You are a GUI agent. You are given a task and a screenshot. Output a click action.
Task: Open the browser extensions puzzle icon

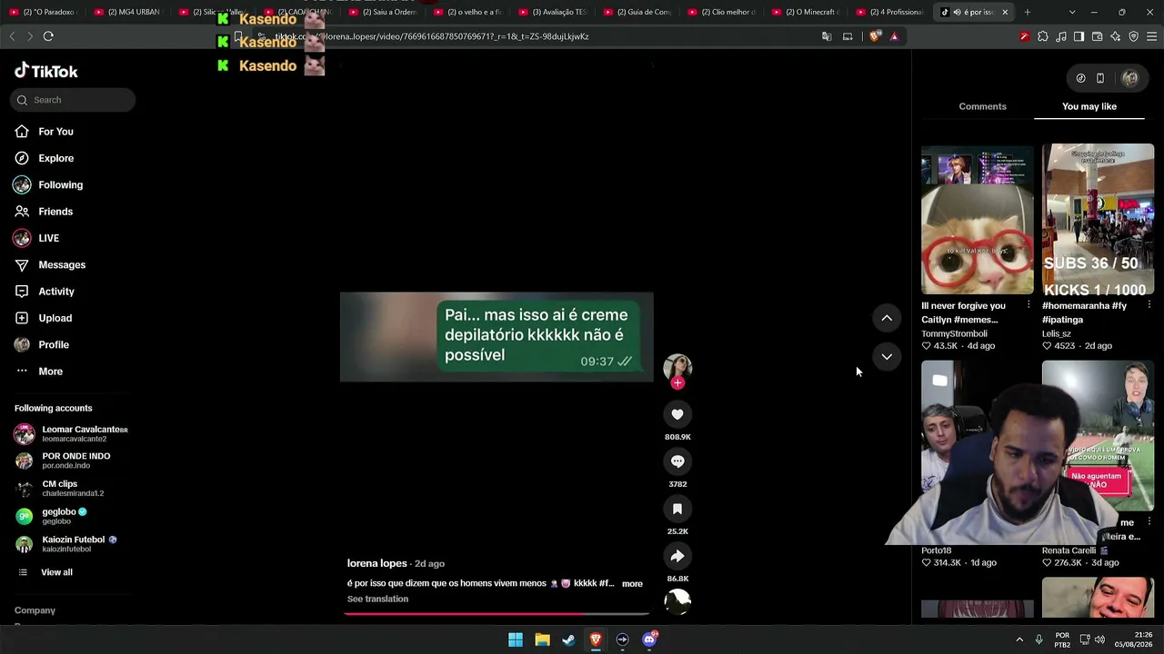click(x=1043, y=36)
